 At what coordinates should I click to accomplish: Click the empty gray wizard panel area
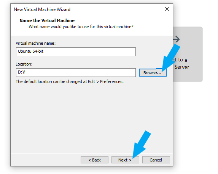pyautogui.click(x=91, y=118)
